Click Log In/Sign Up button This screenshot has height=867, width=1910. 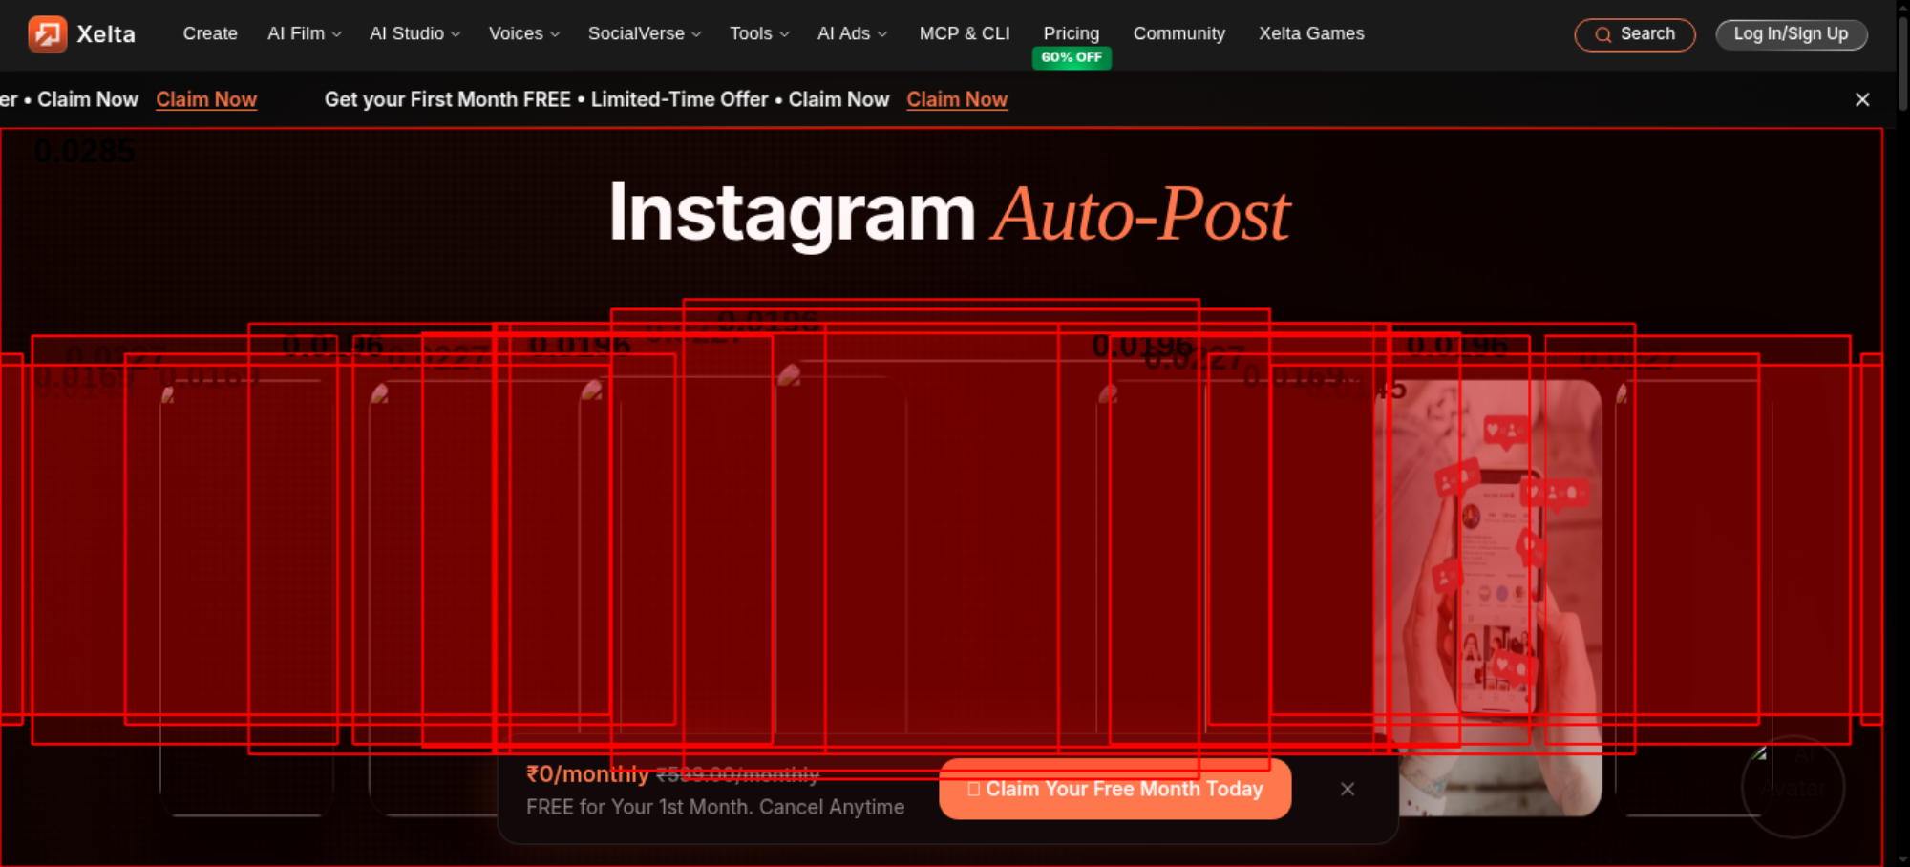pos(1792,34)
